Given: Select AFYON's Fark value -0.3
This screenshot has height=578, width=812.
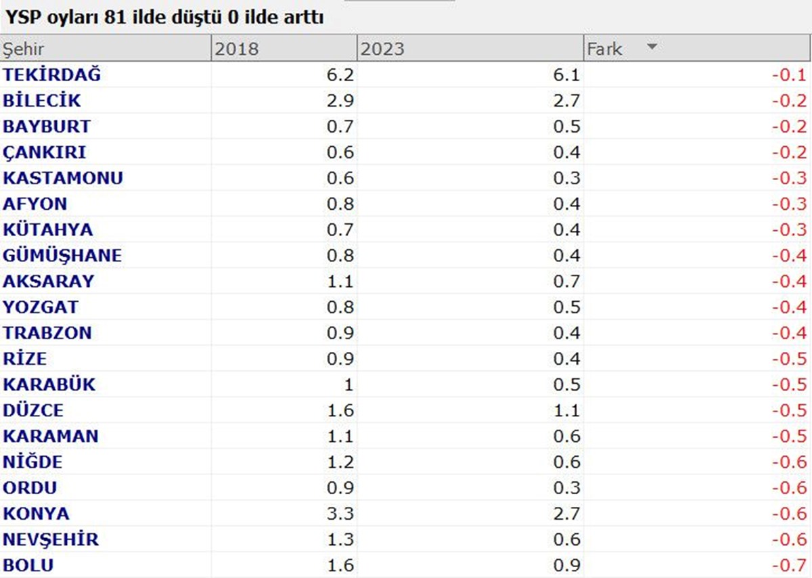Looking at the screenshot, I should [790, 203].
